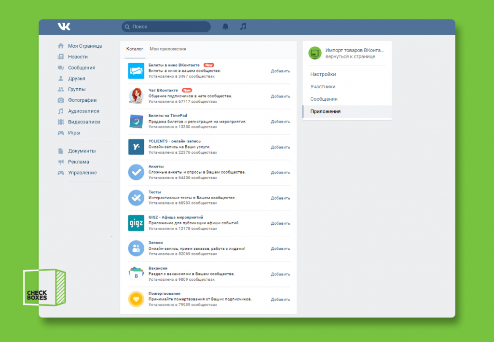Image resolution: width=494 pixels, height=342 pixels.
Task: Click the film icon beside Видеозаписи
Action: [x=61, y=122]
